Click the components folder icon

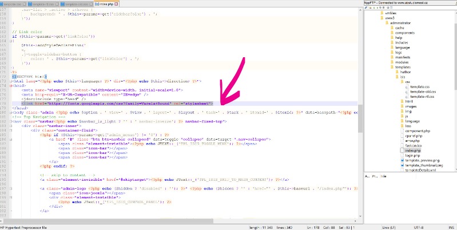pos(392,33)
